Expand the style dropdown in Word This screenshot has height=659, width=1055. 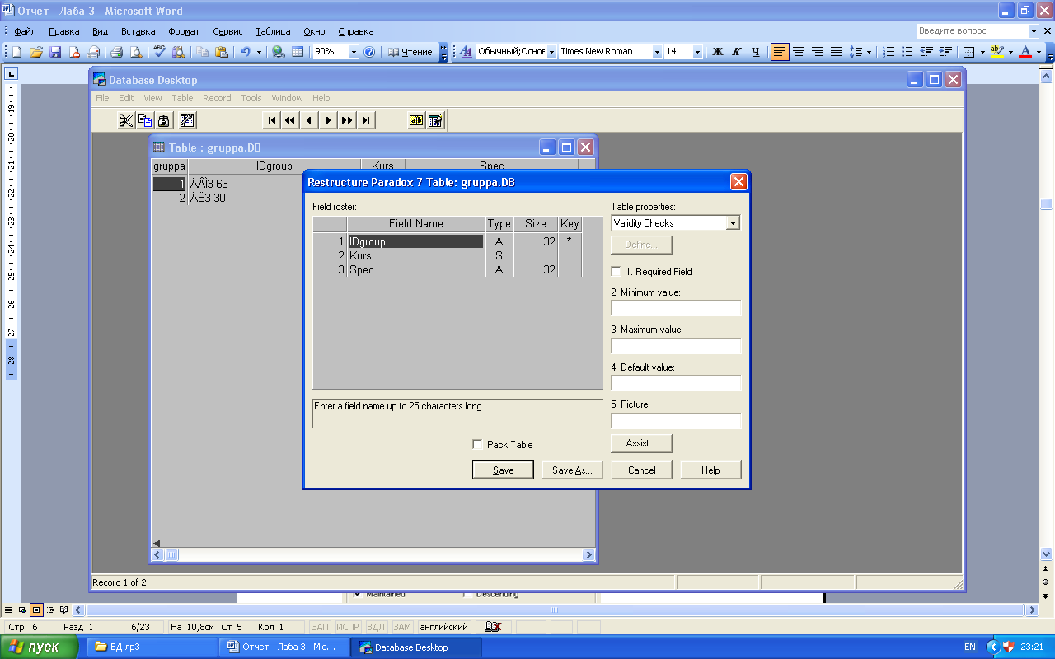(x=551, y=52)
